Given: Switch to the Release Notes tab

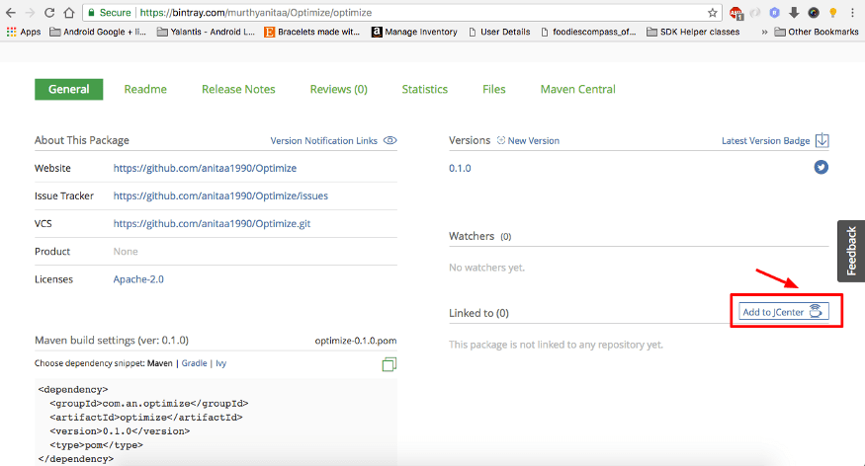Looking at the screenshot, I should click(238, 89).
